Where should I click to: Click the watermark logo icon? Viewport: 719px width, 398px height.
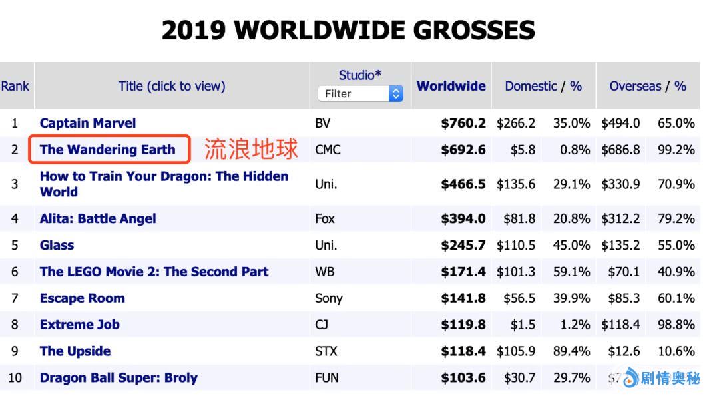click(629, 378)
